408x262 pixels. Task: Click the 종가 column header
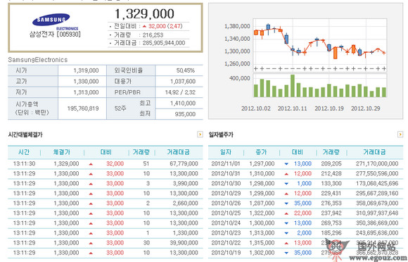click(x=261, y=152)
